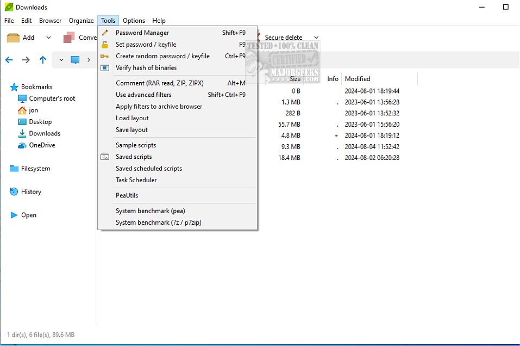Open the Options menu
This screenshot has width=520, height=346.
coord(134,21)
